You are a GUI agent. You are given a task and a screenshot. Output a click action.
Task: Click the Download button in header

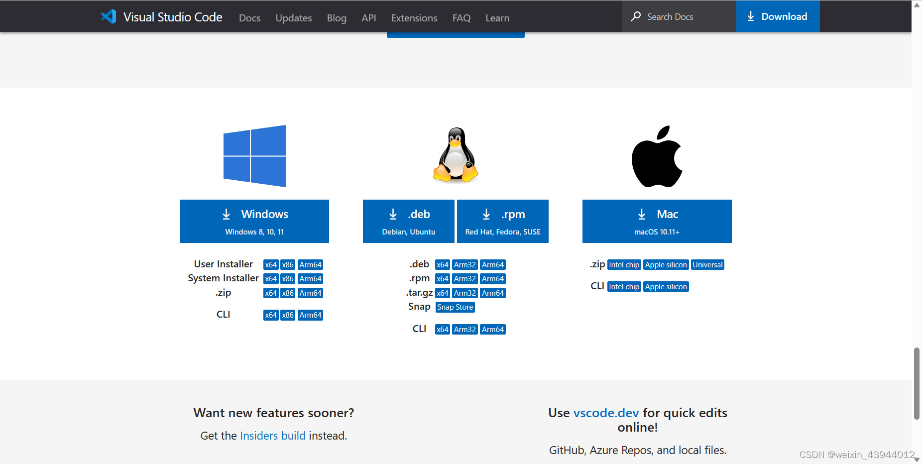coord(778,16)
